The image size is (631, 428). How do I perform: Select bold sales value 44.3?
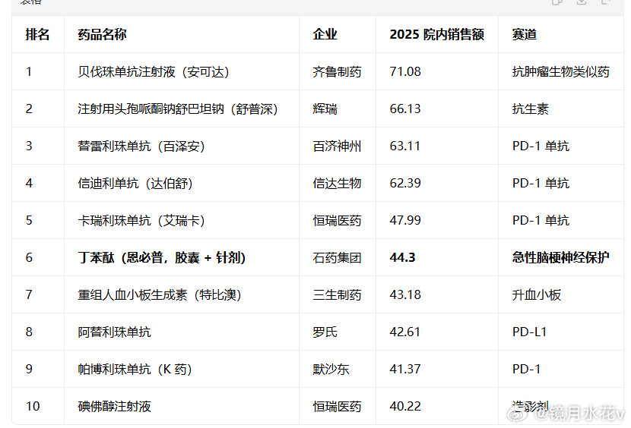(402, 257)
